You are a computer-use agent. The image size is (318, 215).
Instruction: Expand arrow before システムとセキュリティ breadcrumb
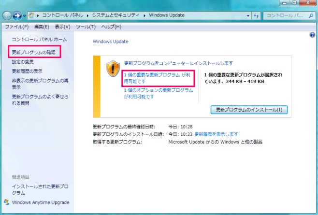pos(87,15)
